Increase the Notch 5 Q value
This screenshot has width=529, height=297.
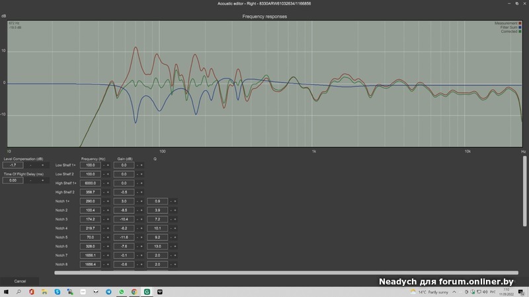175,238
